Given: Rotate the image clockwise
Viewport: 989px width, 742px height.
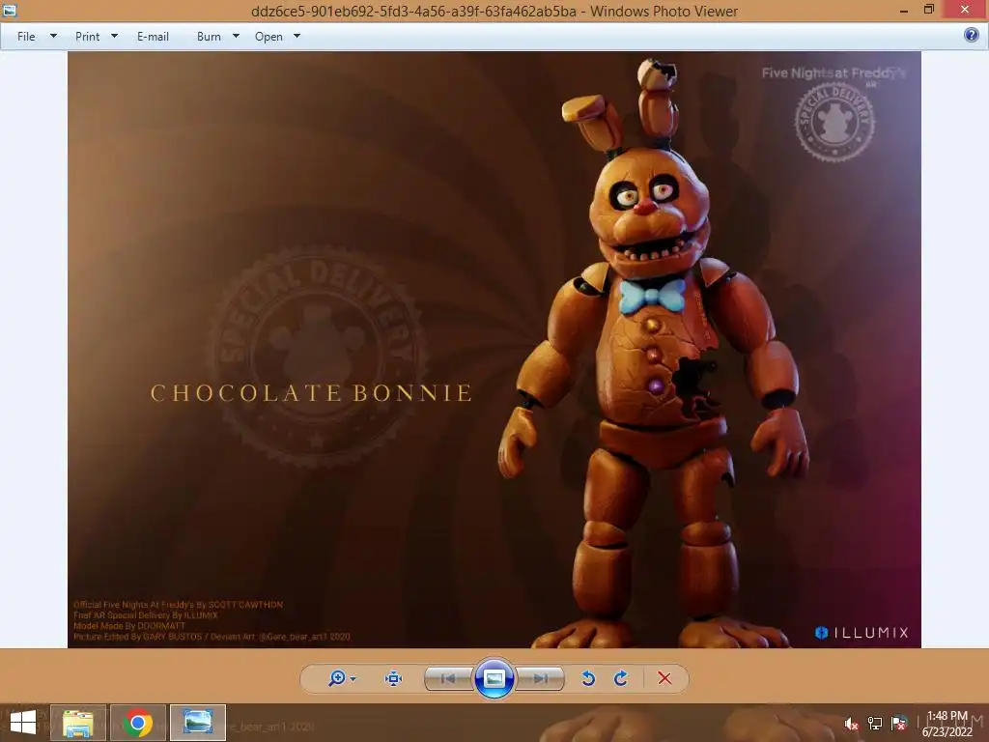Looking at the screenshot, I should click(x=621, y=678).
